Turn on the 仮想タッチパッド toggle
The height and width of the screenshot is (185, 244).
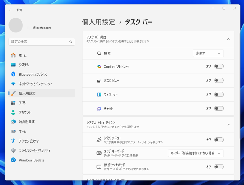pyautogui.click(x=219, y=167)
